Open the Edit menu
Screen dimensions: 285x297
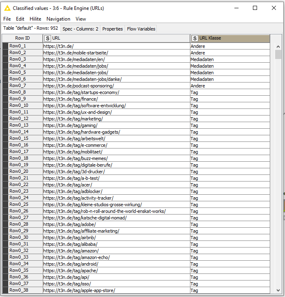point(20,19)
